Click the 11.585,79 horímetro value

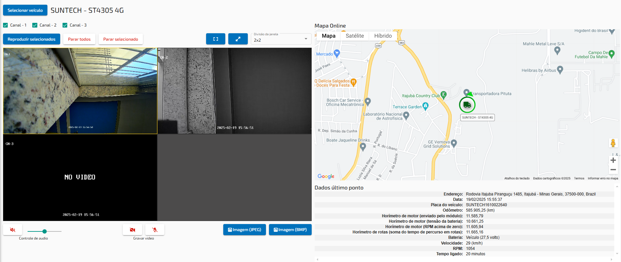click(x=474, y=216)
